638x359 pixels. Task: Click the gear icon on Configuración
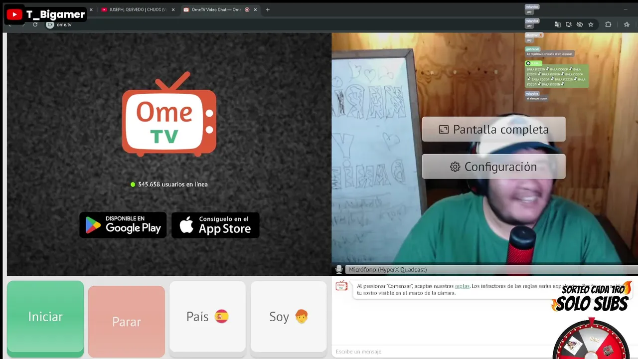pos(455,167)
